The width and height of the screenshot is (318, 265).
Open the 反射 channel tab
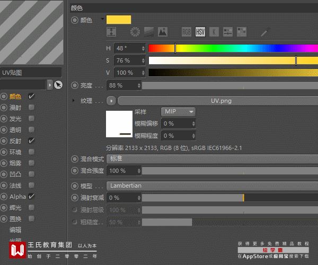tap(15, 141)
